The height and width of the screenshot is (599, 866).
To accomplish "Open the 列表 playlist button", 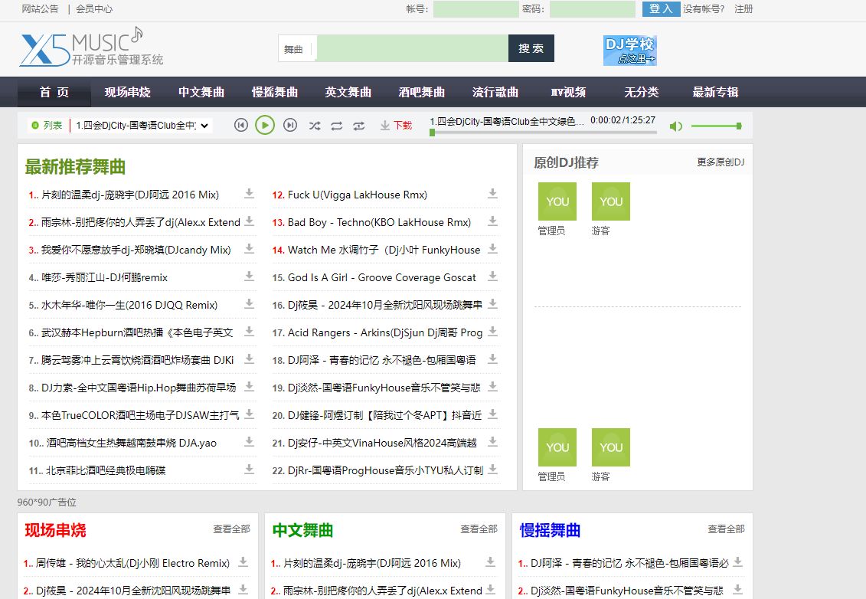I will (x=47, y=126).
